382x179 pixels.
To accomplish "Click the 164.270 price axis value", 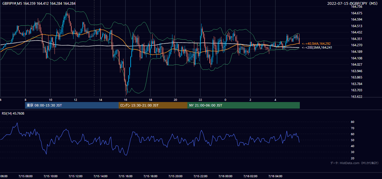I will (357, 45).
